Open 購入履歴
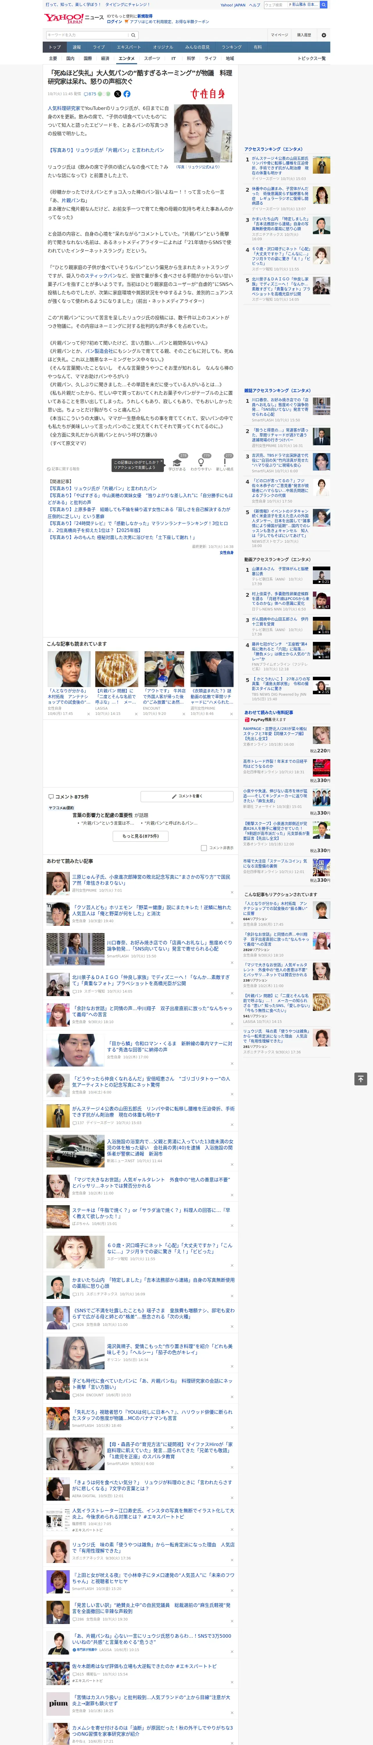Viewport: 373px width, 1745px height. click(304, 35)
